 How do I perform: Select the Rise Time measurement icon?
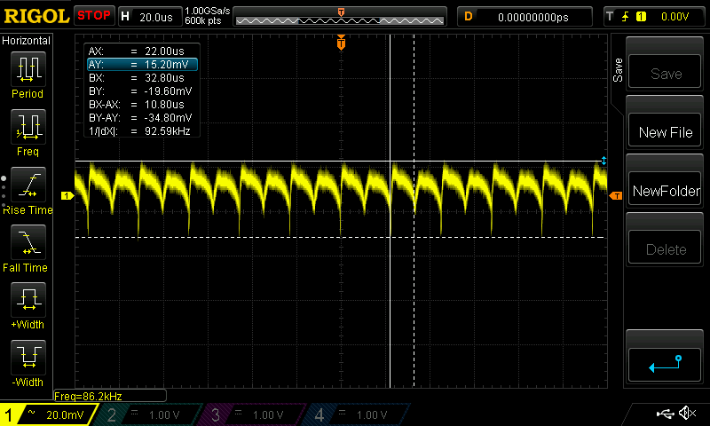pyautogui.click(x=28, y=185)
